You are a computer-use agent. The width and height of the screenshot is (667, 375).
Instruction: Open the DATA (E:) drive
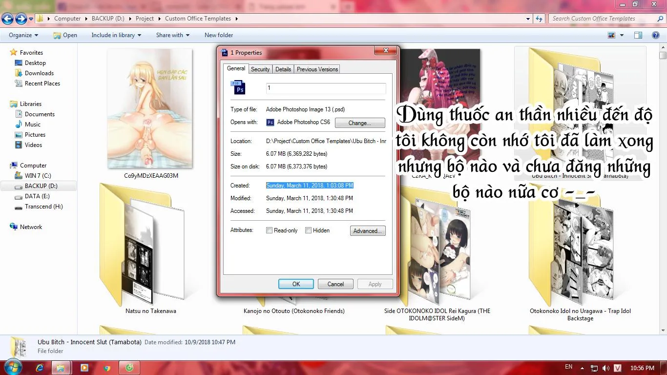point(37,196)
